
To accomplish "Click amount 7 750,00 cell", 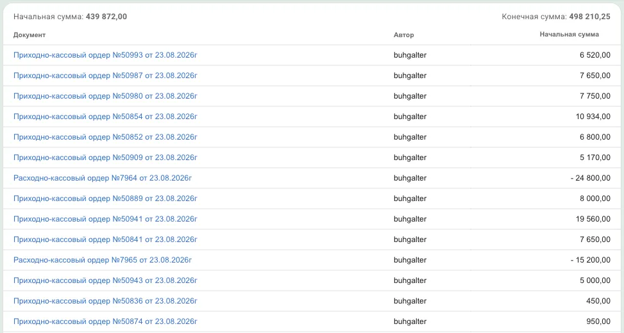I will point(595,96).
